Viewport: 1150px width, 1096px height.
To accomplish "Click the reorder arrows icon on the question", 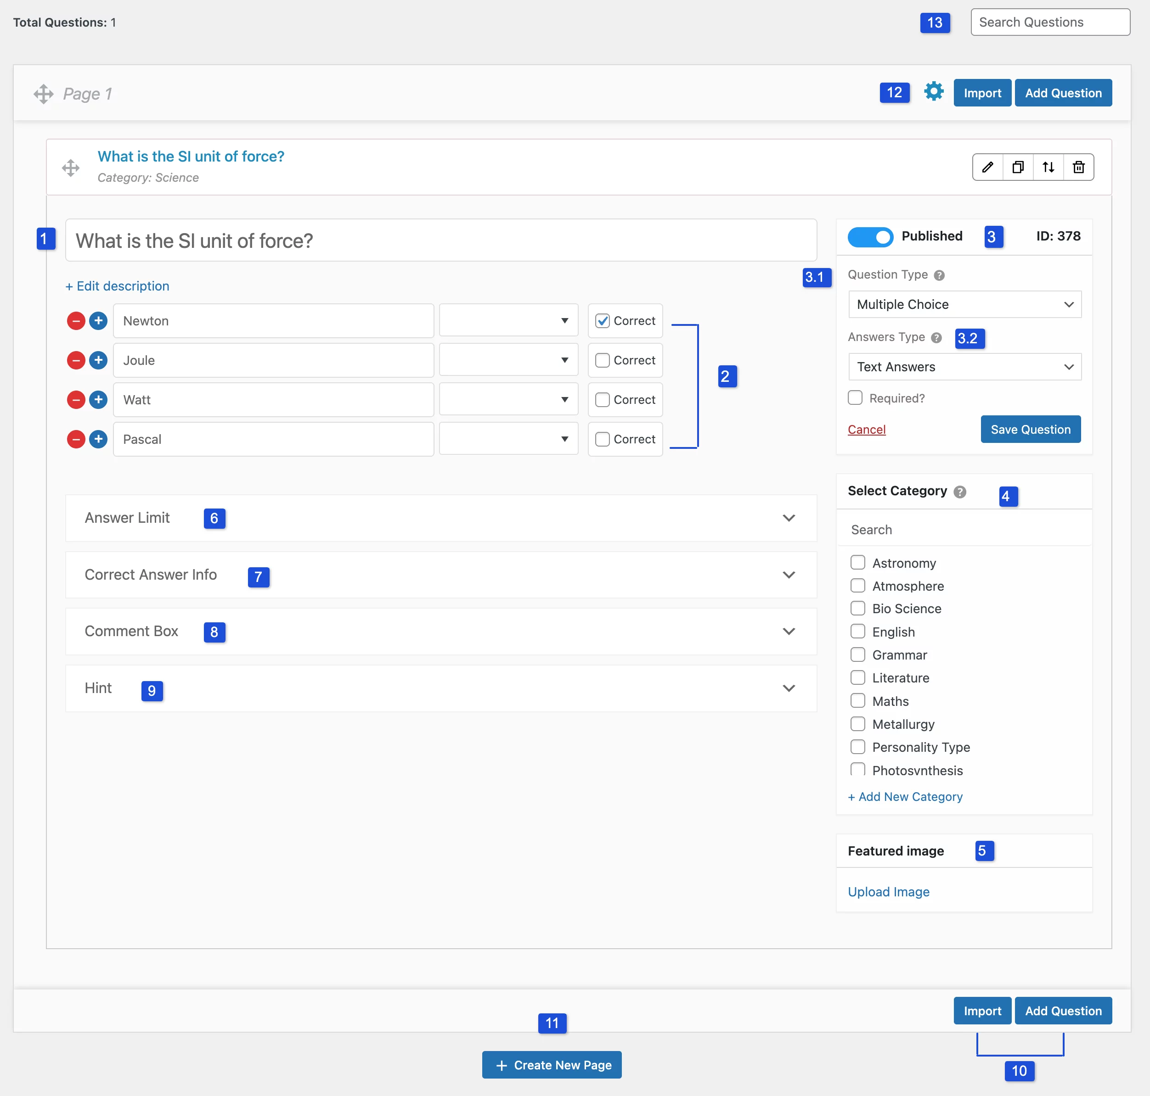I will [1049, 167].
